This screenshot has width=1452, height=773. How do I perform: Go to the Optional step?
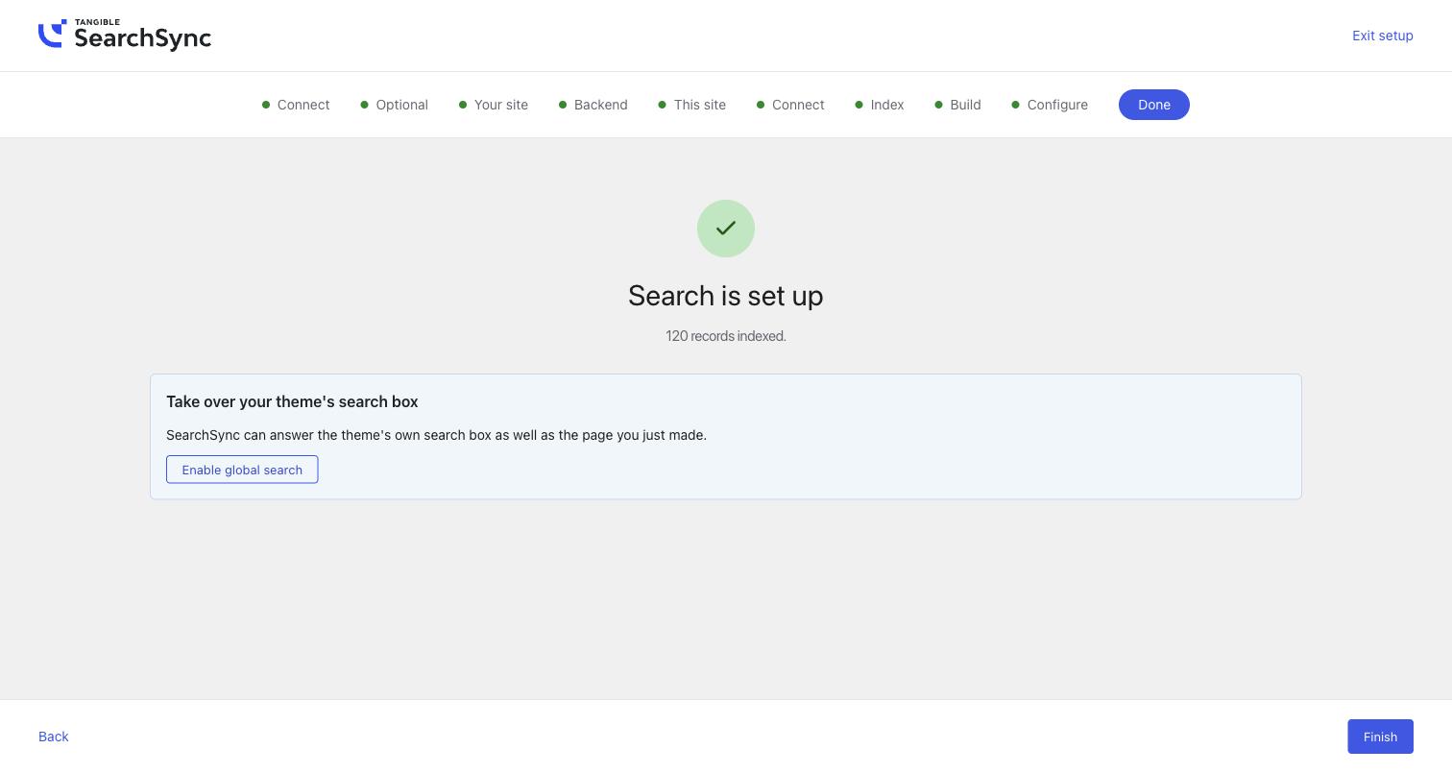[x=395, y=105]
